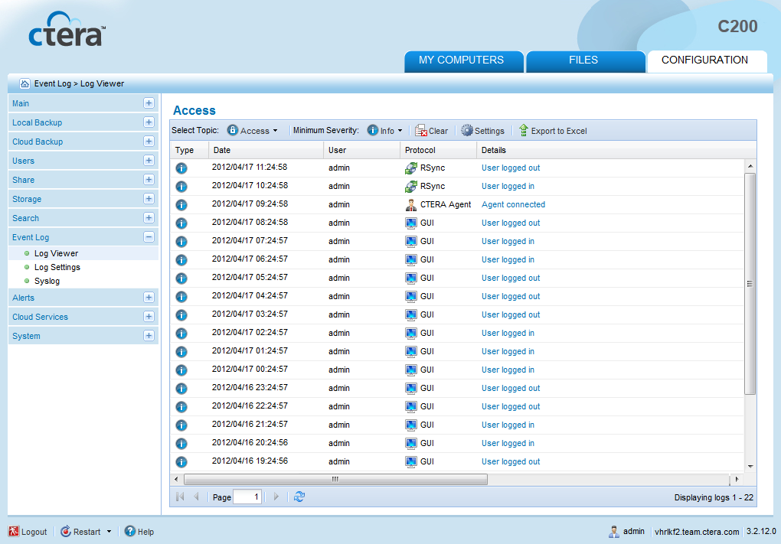
Task: Sort by the Date column header
Action: click(266, 150)
